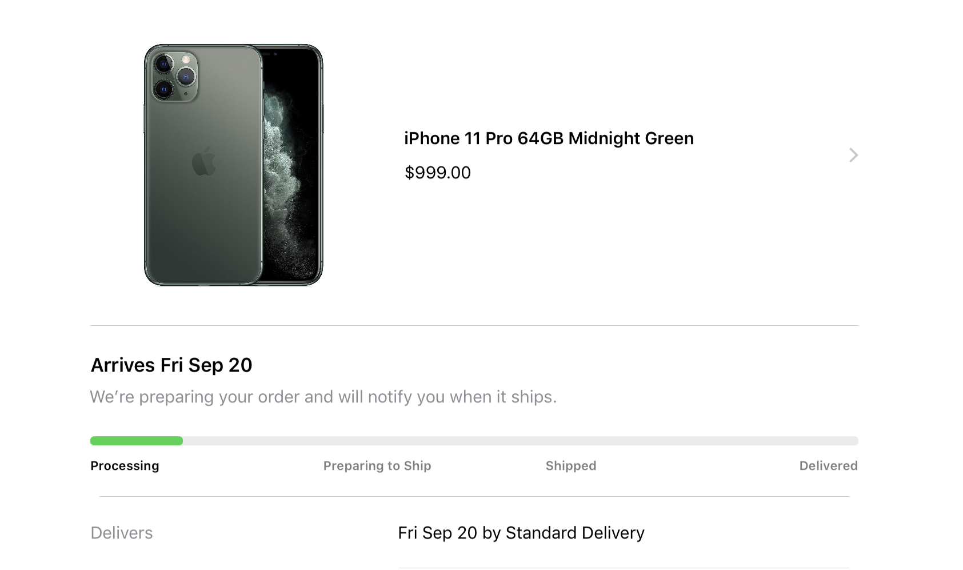Select iPhone 11 Pro 64GB Midnight Green title
The height and width of the screenshot is (570, 963).
coord(549,138)
